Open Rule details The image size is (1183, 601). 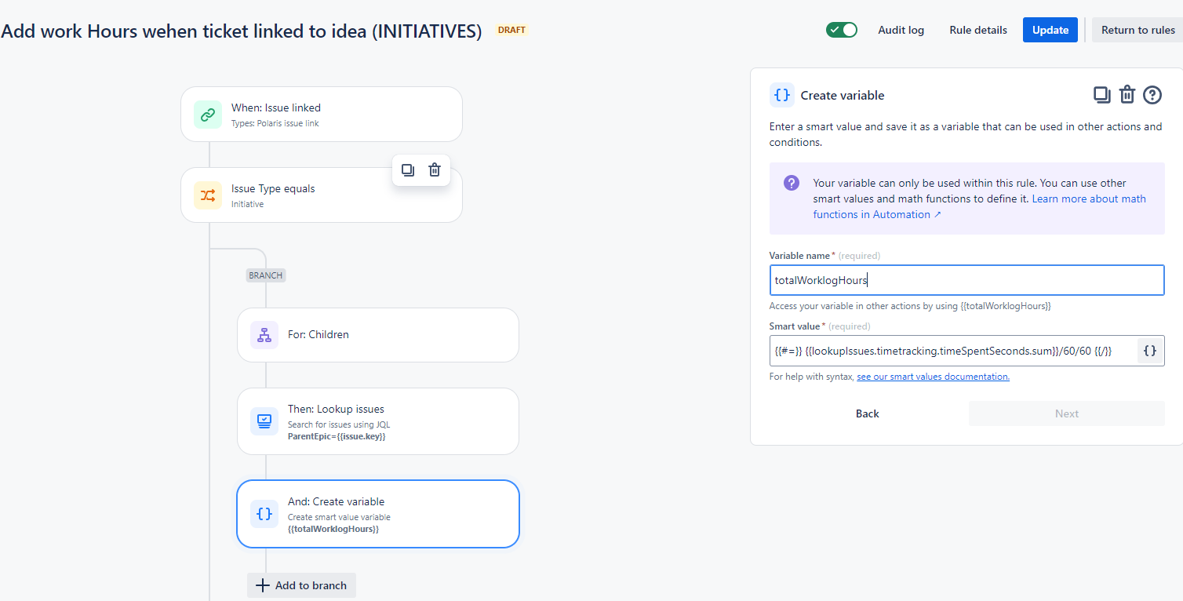(x=978, y=30)
